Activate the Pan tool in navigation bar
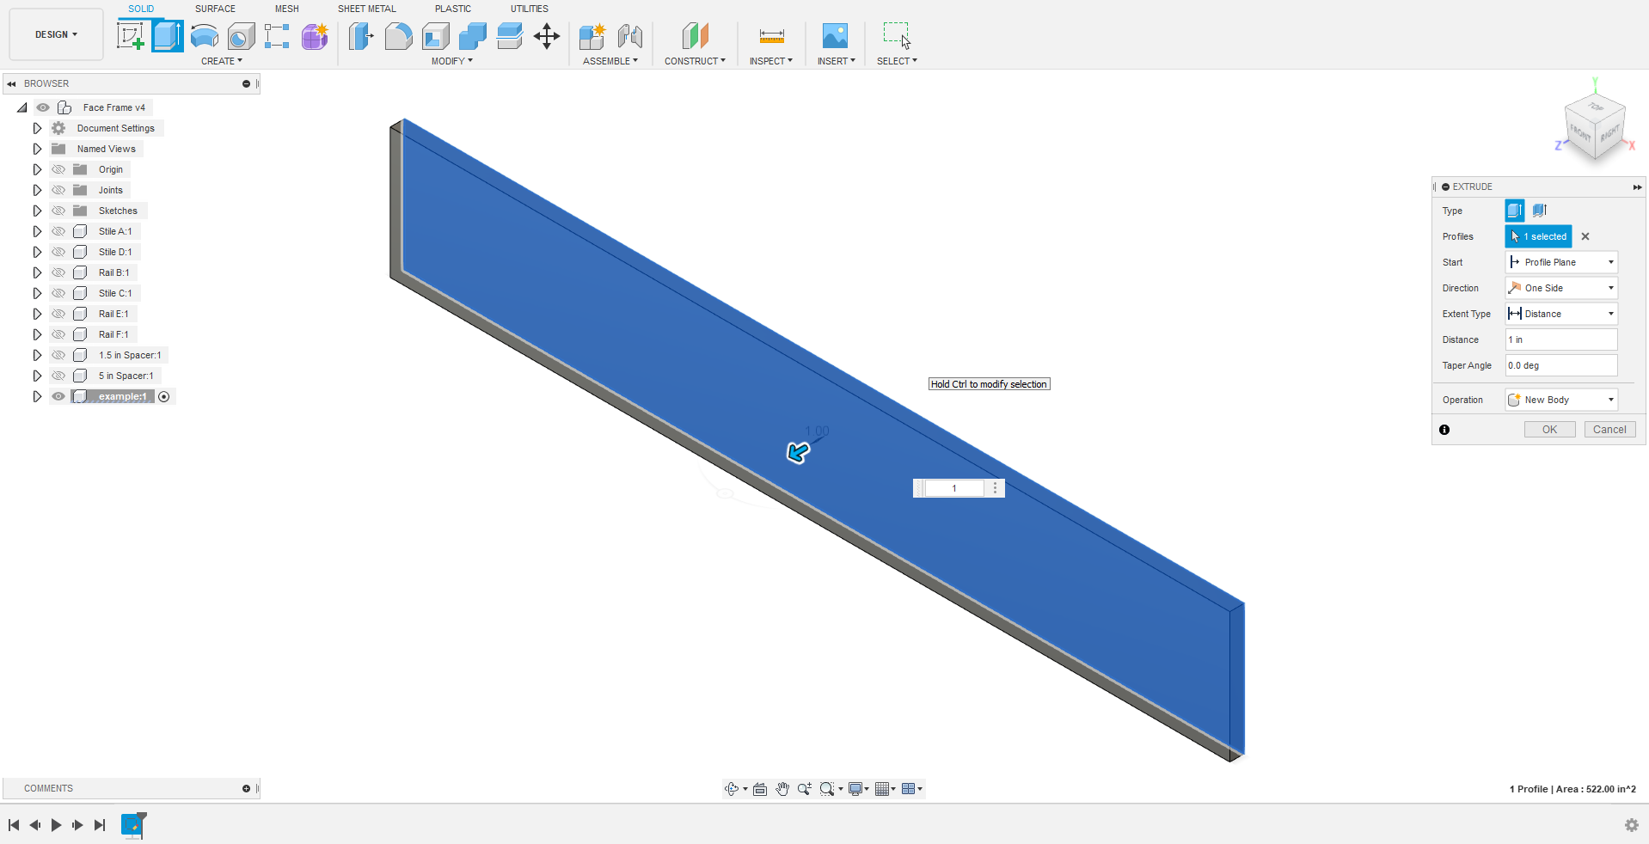 pyautogui.click(x=782, y=788)
